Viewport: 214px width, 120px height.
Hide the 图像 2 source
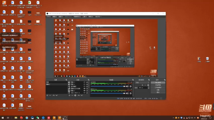[85, 91]
